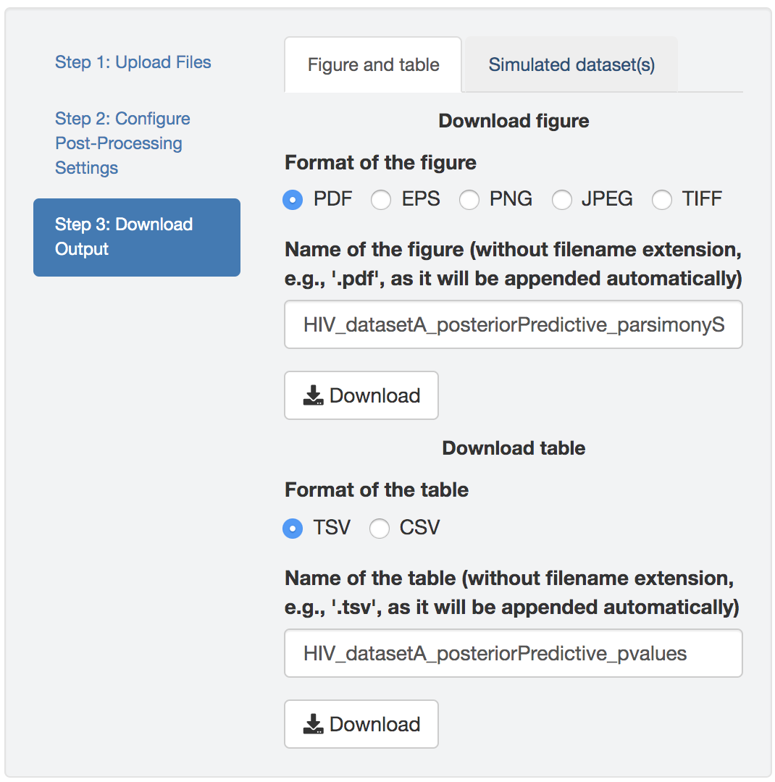The height and width of the screenshot is (782, 775).
Task: Click the figure Download button icon
Action: pyautogui.click(x=314, y=395)
